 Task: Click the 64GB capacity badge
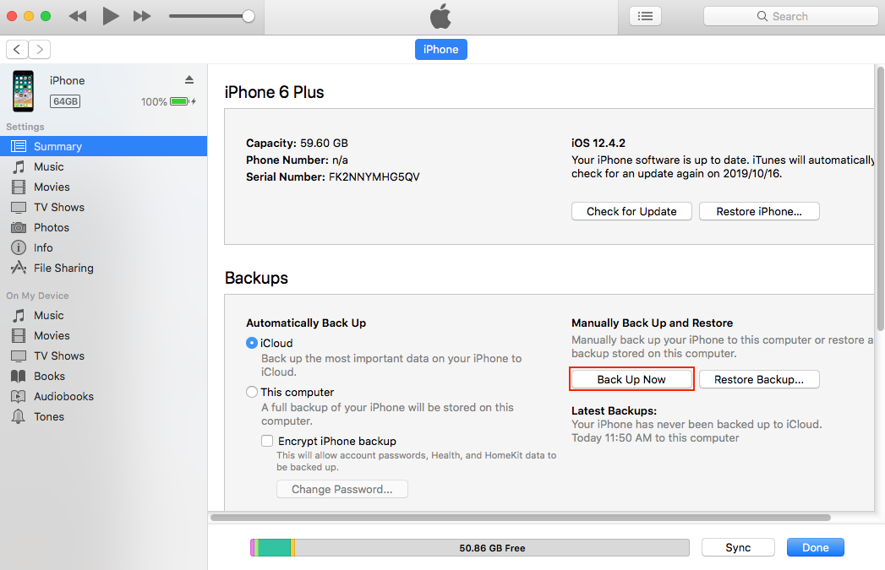[x=65, y=101]
